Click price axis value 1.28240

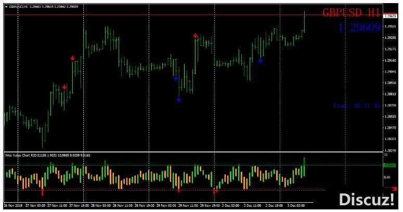[389, 150]
